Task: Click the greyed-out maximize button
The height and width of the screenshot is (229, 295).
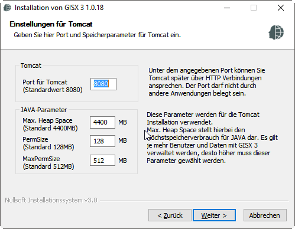Action: coord(254,8)
